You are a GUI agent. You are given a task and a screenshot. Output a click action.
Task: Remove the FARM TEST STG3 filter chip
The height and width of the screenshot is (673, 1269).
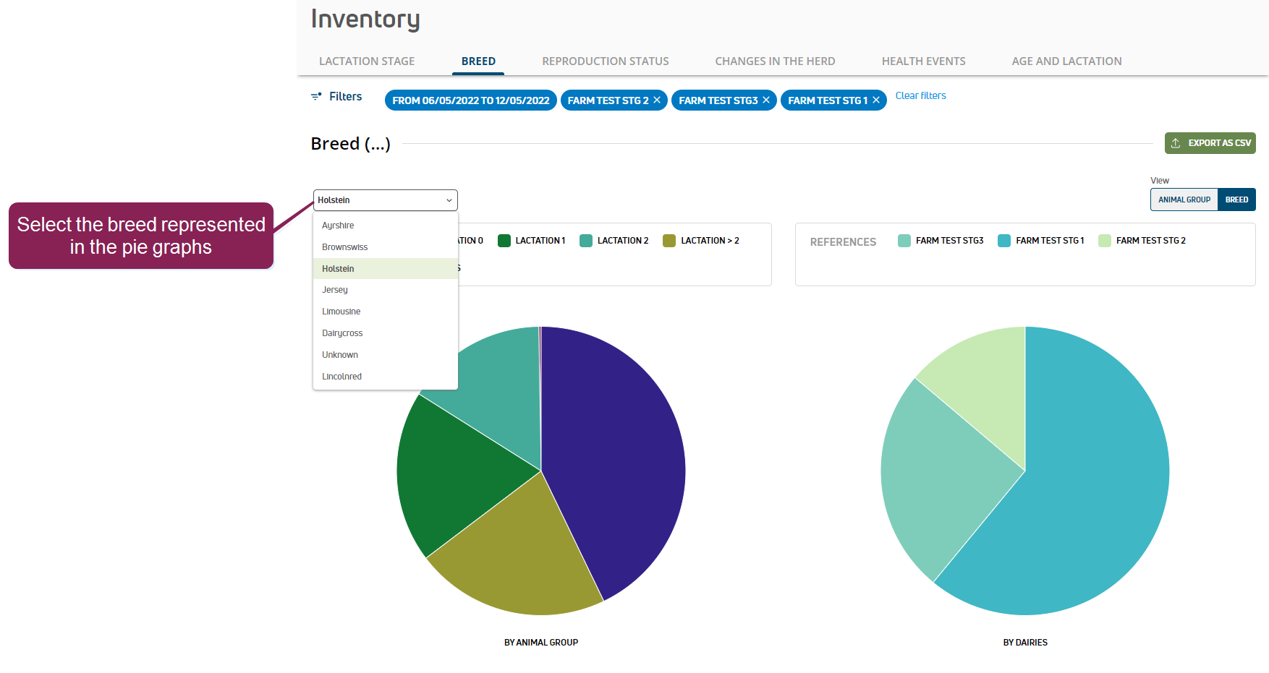pyautogui.click(x=766, y=100)
